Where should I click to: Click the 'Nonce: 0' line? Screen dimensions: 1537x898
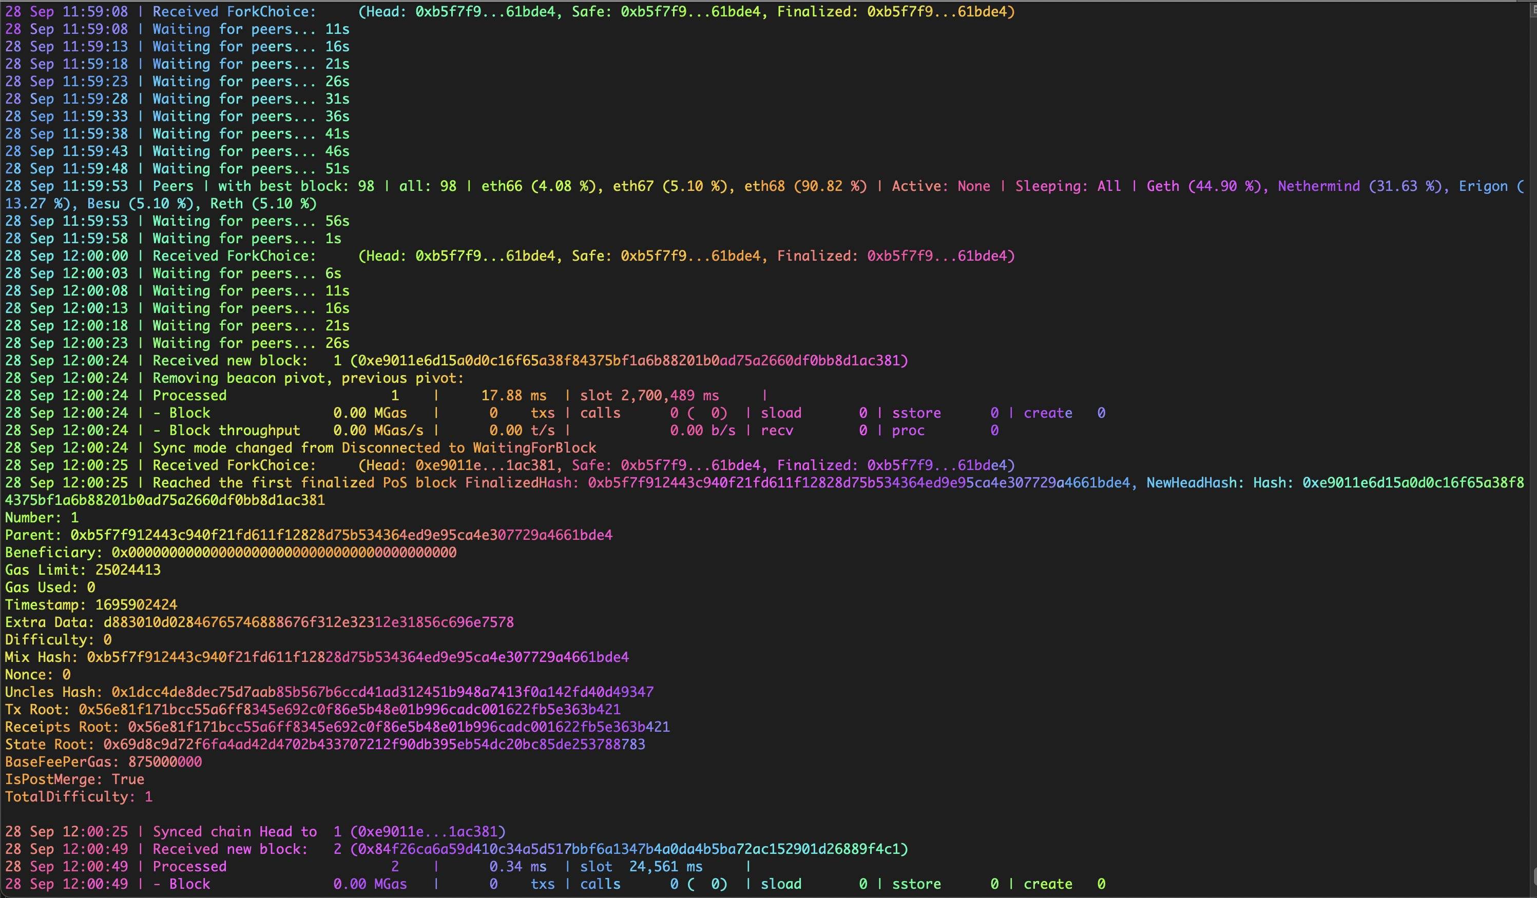(x=38, y=675)
